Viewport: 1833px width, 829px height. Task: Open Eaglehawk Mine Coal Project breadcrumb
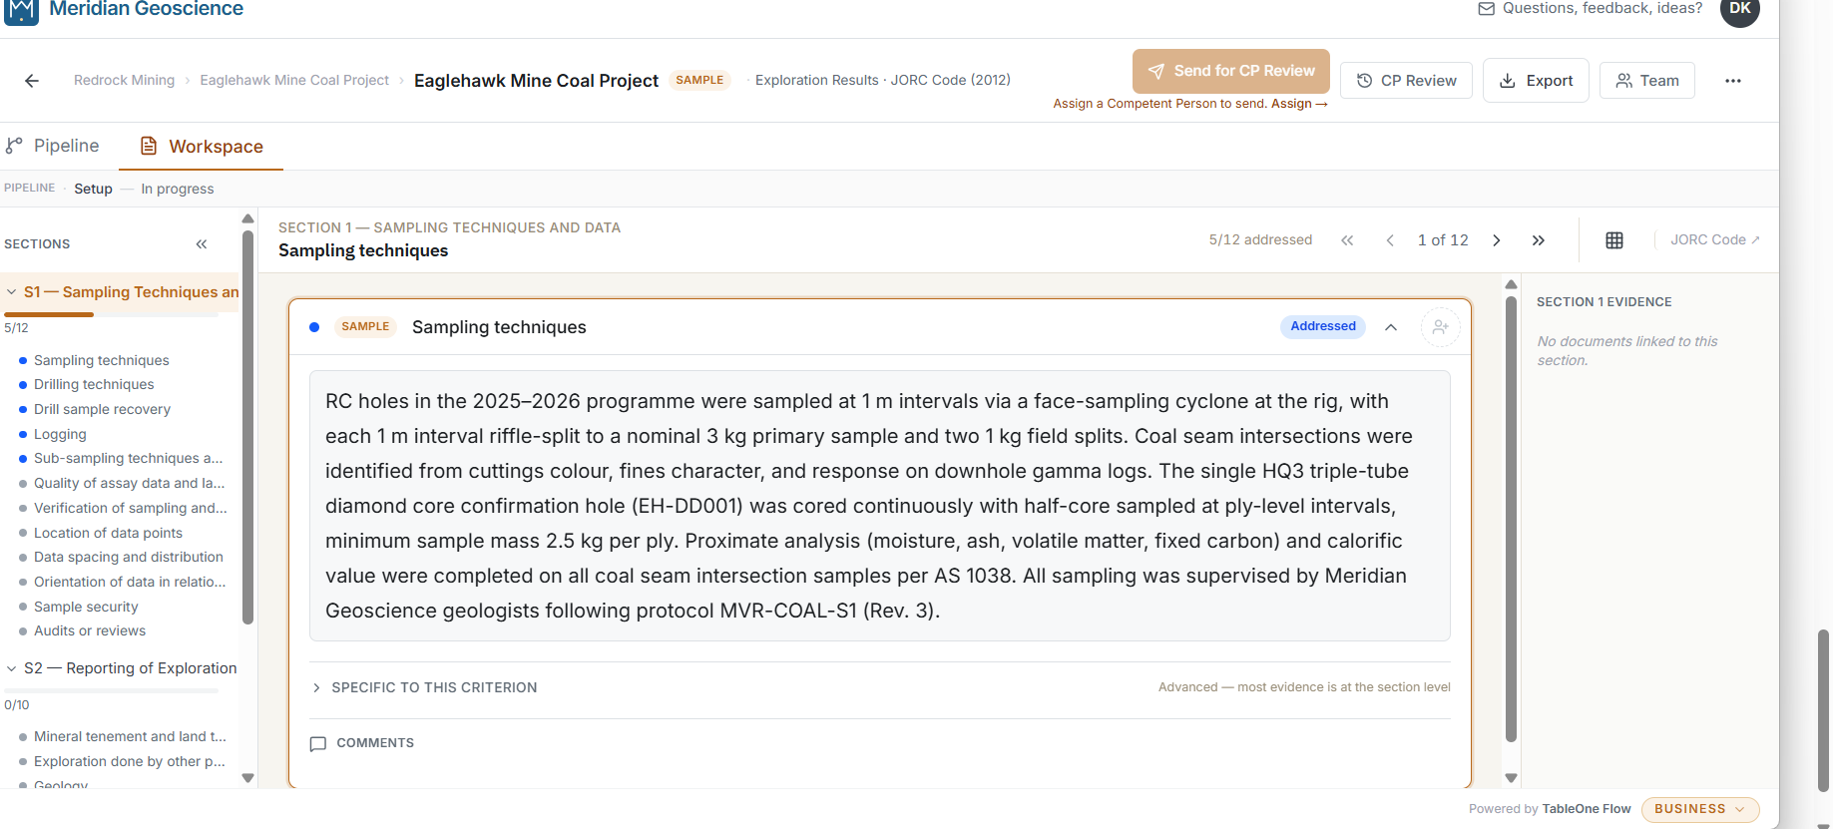point(294,81)
